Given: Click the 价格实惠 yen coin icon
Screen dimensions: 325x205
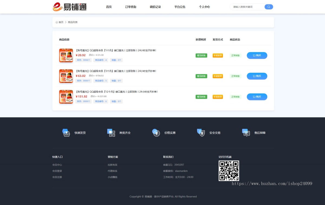Looking at the screenshot, I should [x=156, y=133].
